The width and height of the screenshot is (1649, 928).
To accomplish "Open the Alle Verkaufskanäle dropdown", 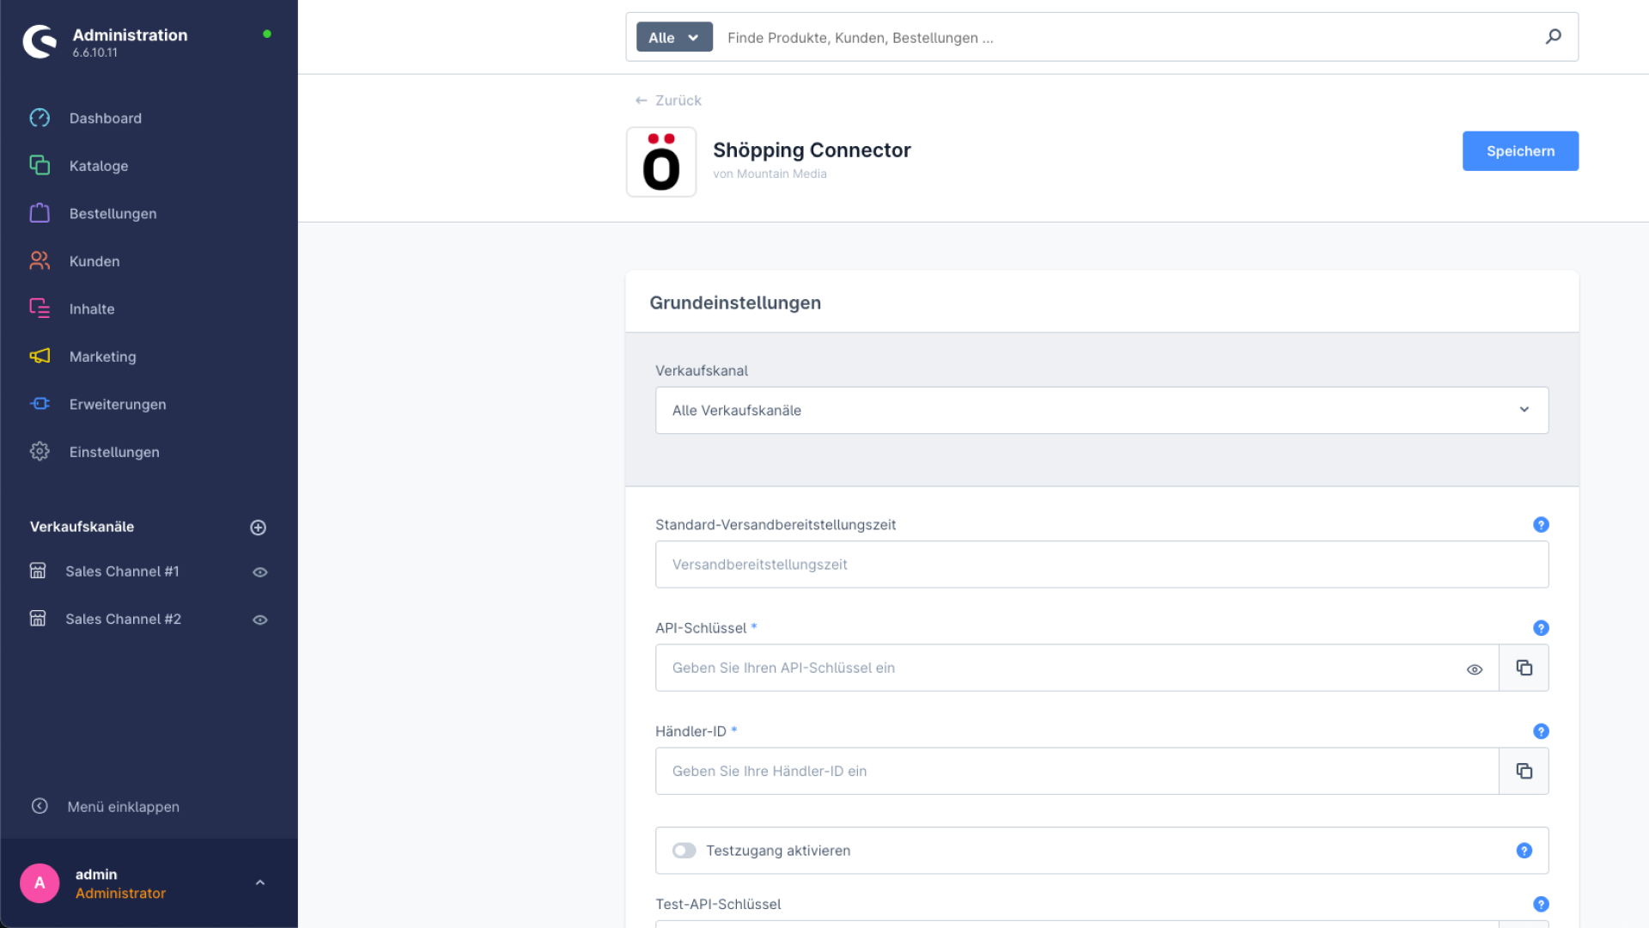I will [x=1101, y=410].
